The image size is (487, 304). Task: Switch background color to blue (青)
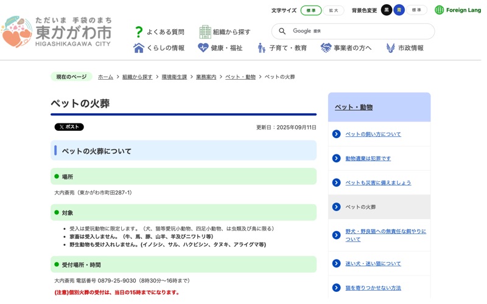point(399,10)
